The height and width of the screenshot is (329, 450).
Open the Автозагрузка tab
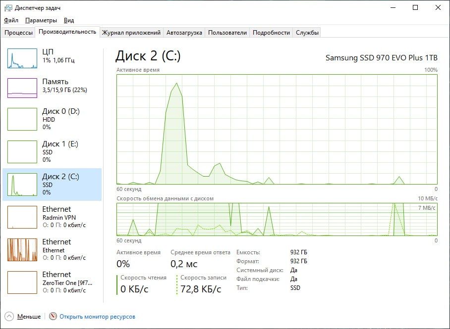point(184,33)
